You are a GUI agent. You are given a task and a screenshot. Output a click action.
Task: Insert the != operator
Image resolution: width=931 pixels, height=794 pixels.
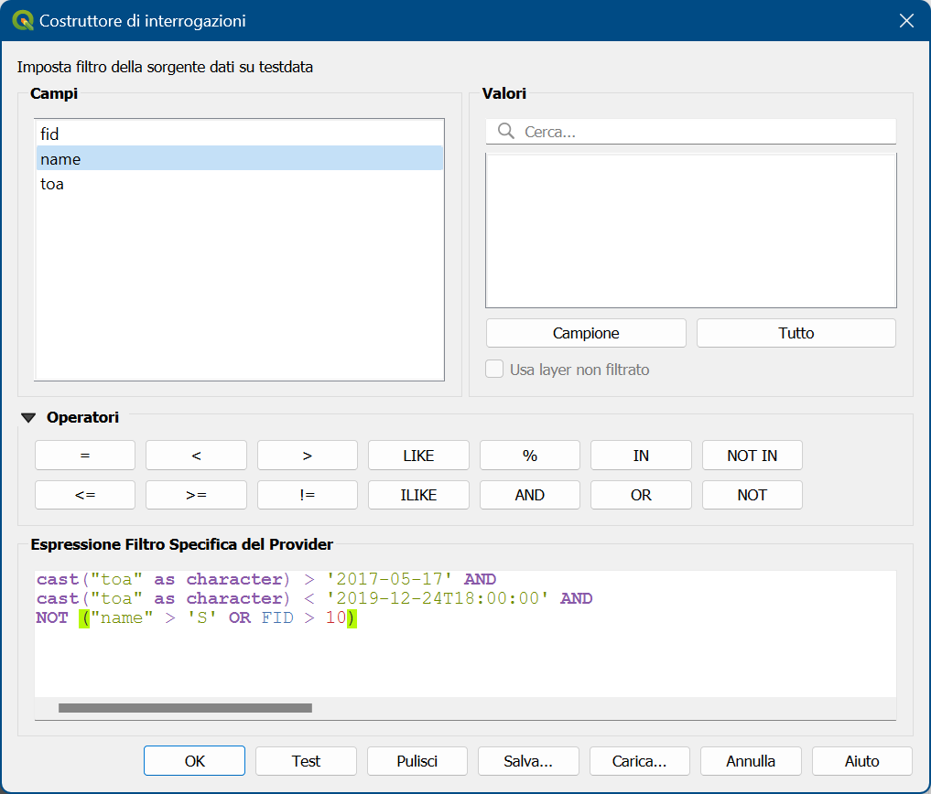pos(307,495)
